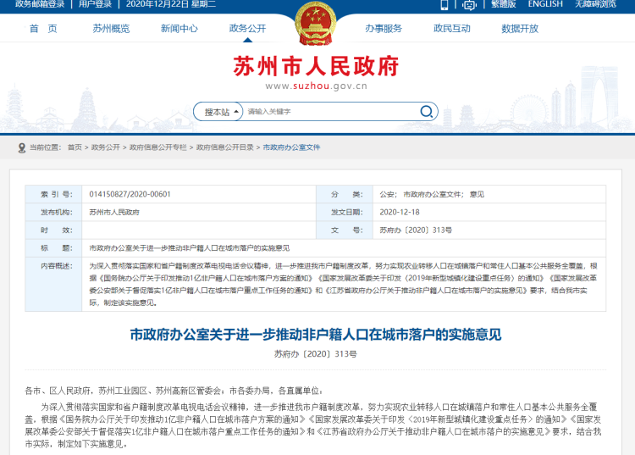Open the 政民互动 menu
This screenshot has height=455, width=635.
(x=452, y=29)
